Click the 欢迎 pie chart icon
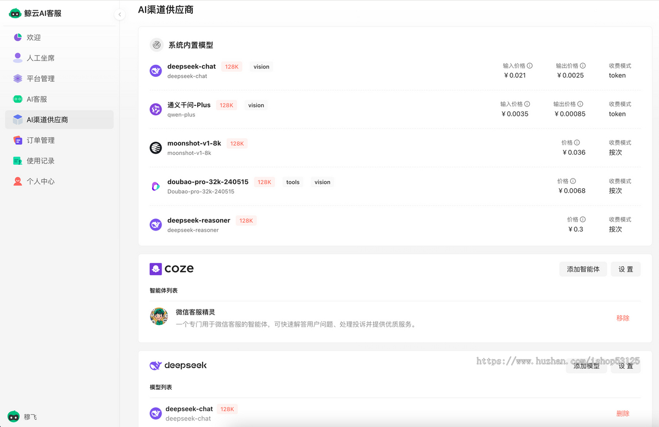The image size is (659, 427). coord(18,37)
